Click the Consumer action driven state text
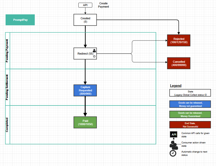 (x=193, y=144)
